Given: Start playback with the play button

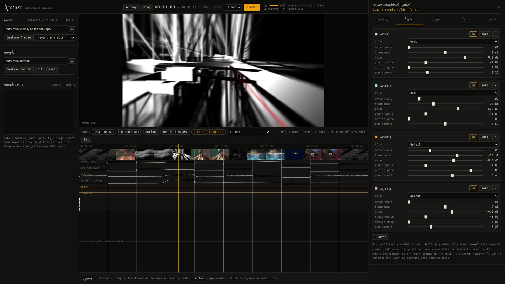Looking at the screenshot, I should point(132,7).
